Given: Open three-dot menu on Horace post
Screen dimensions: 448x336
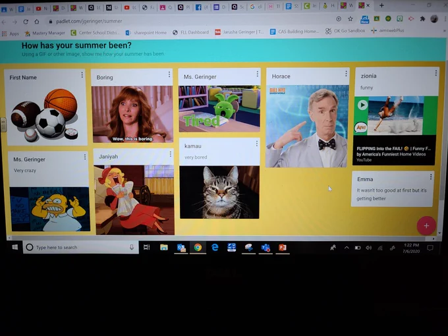Looking at the screenshot, I should [346, 74].
